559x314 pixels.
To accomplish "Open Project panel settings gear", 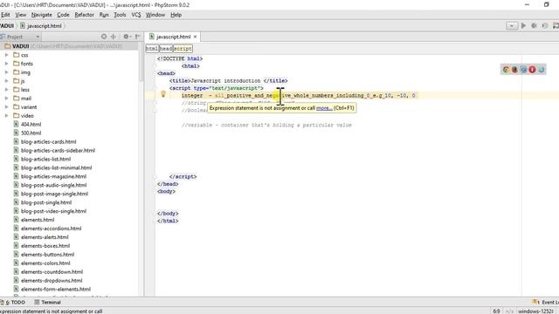I will (x=127, y=37).
